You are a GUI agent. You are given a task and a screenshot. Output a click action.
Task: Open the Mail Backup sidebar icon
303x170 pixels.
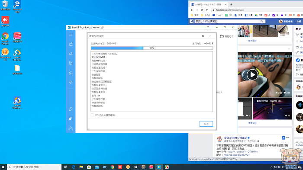tap(71, 73)
